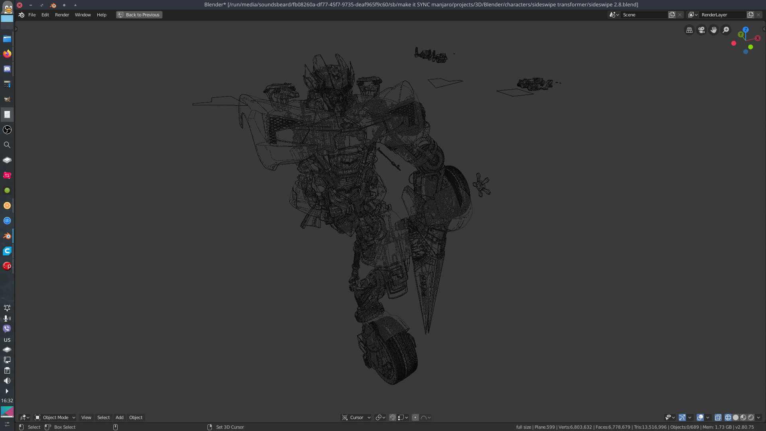
Task: Click the camera view gizmo icon
Action: pyautogui.click(x=701, y=30)
